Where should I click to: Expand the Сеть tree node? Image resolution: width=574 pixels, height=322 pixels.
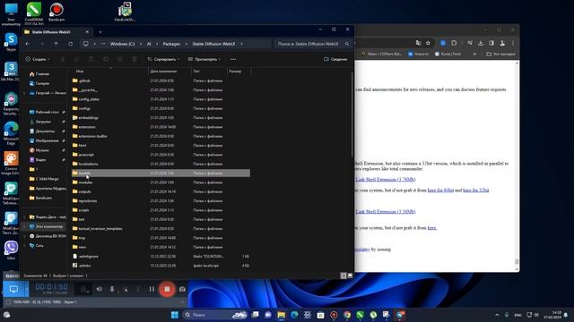(24, 246)
